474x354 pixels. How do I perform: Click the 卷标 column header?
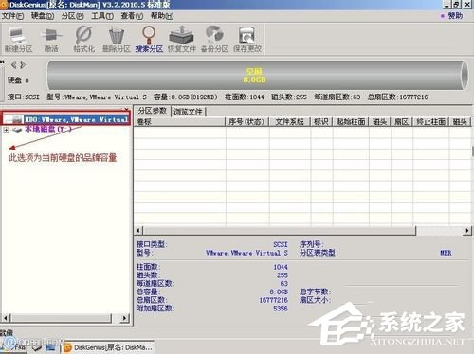(x=179, y=122)
